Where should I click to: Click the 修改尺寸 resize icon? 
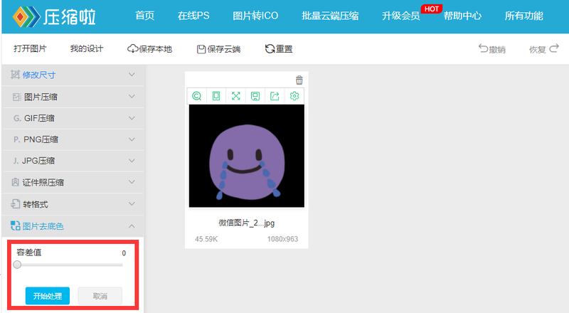coord(15,75)
